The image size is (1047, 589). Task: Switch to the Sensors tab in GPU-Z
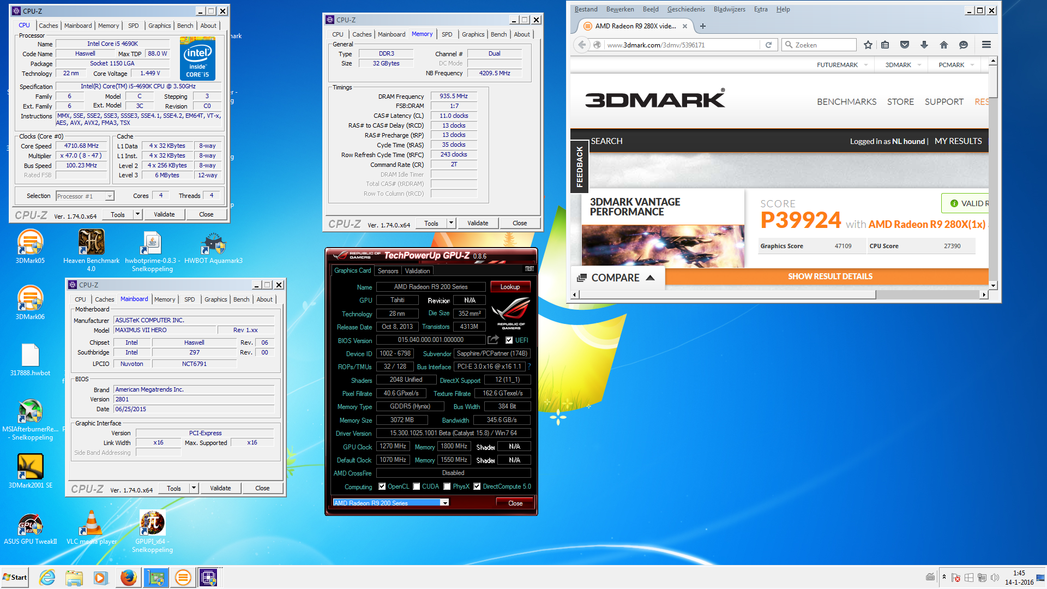388,271
